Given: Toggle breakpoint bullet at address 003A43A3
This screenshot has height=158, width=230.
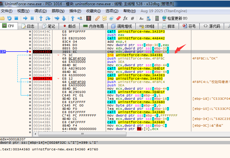Looking at the screenshot, I should 30,109.
